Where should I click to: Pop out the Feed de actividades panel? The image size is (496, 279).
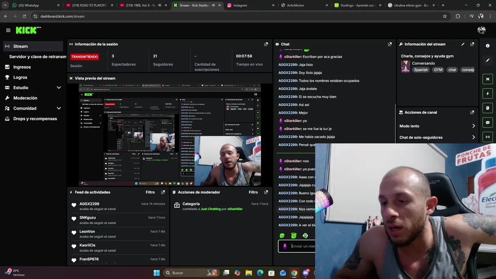click(163, 192)
